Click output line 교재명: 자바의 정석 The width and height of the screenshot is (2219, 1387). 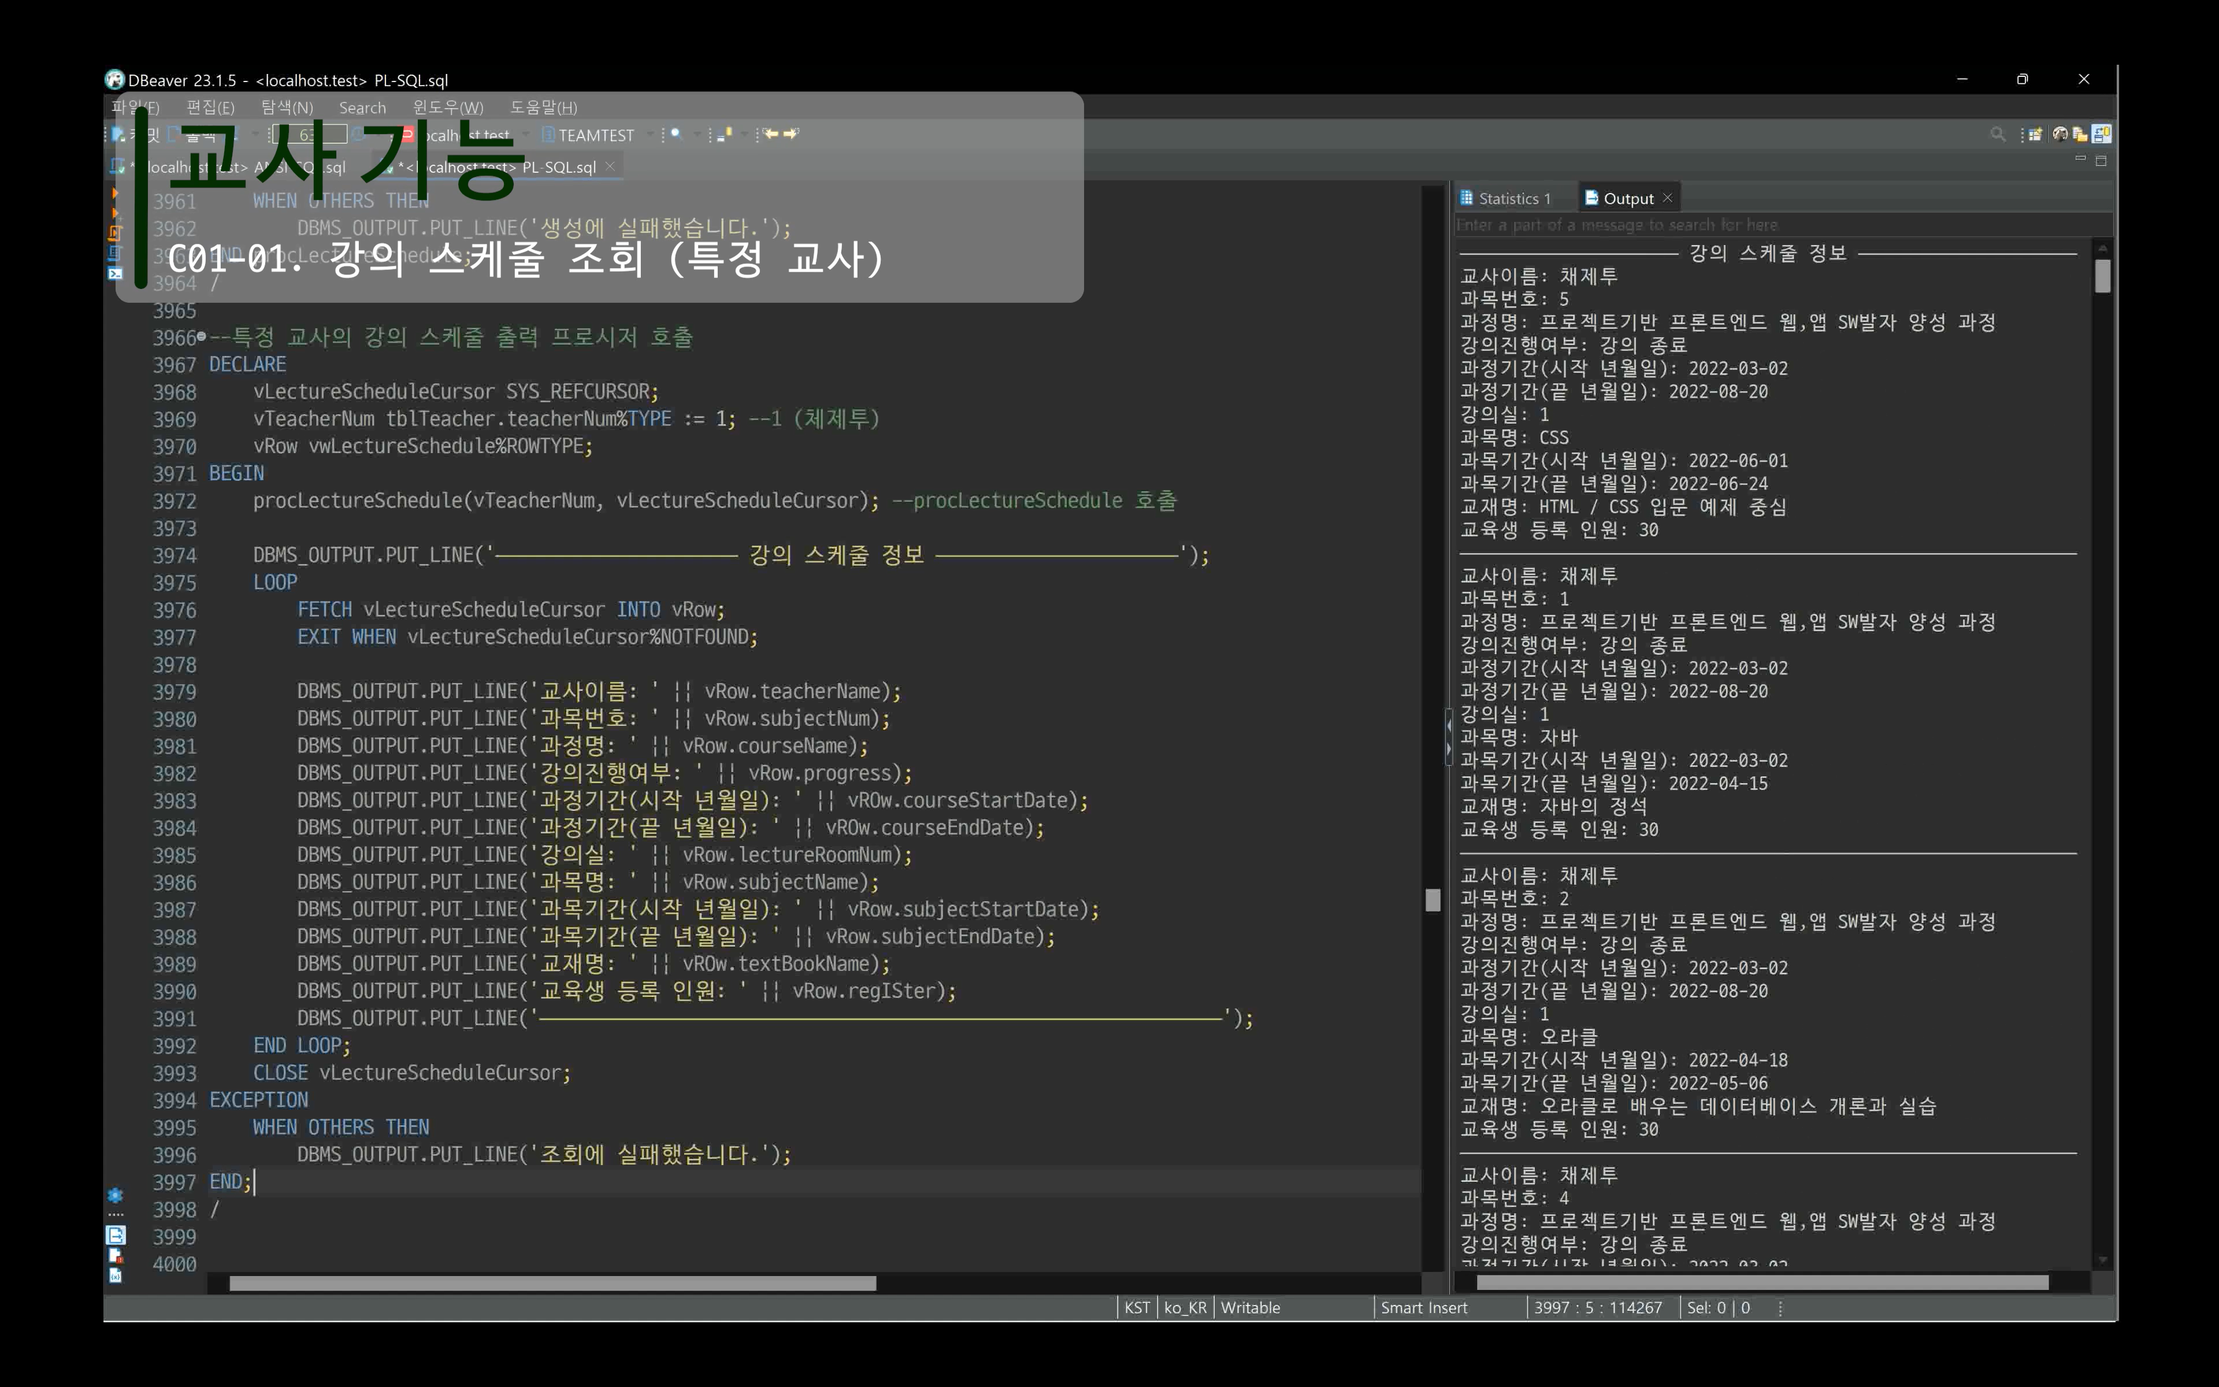1553,806
